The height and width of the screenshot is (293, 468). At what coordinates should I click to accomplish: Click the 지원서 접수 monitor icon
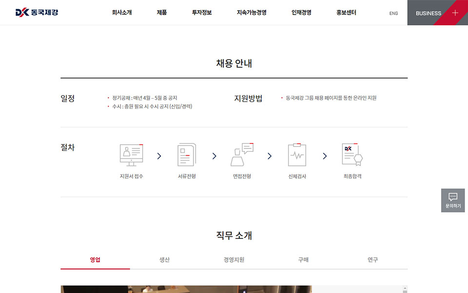click(x=131, y=155)
